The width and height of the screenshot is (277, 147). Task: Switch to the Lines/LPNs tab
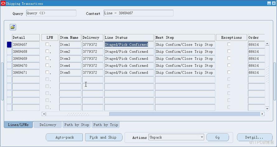pyautogui.click(x=18, y=125)
